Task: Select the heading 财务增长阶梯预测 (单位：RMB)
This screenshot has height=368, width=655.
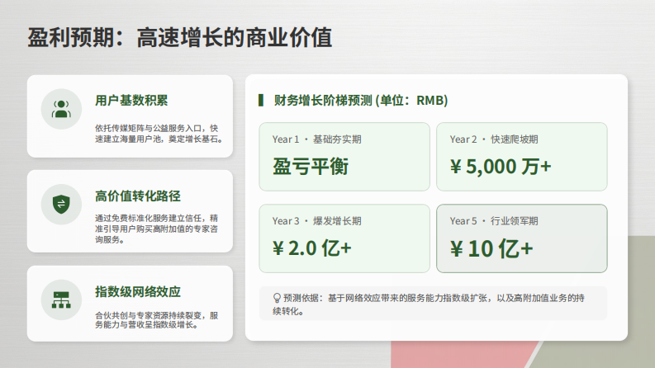Action: tap(360, 100)
